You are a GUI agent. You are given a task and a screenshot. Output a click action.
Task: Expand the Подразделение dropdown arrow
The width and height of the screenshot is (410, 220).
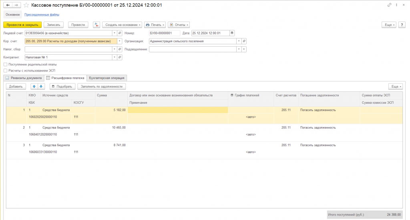(x=239, y=49)
